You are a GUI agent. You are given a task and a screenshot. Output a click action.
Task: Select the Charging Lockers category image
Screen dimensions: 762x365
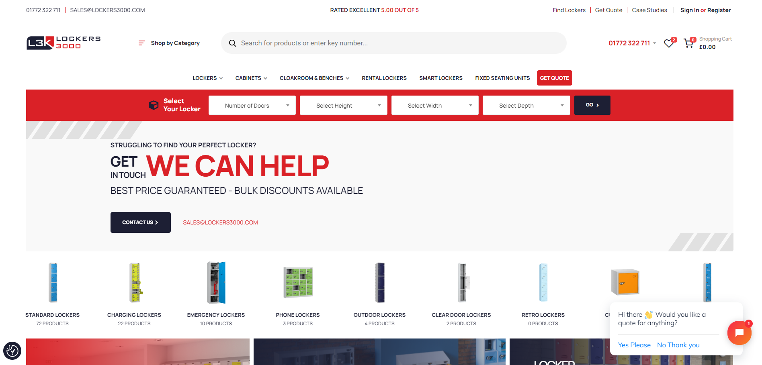[135, 282]
